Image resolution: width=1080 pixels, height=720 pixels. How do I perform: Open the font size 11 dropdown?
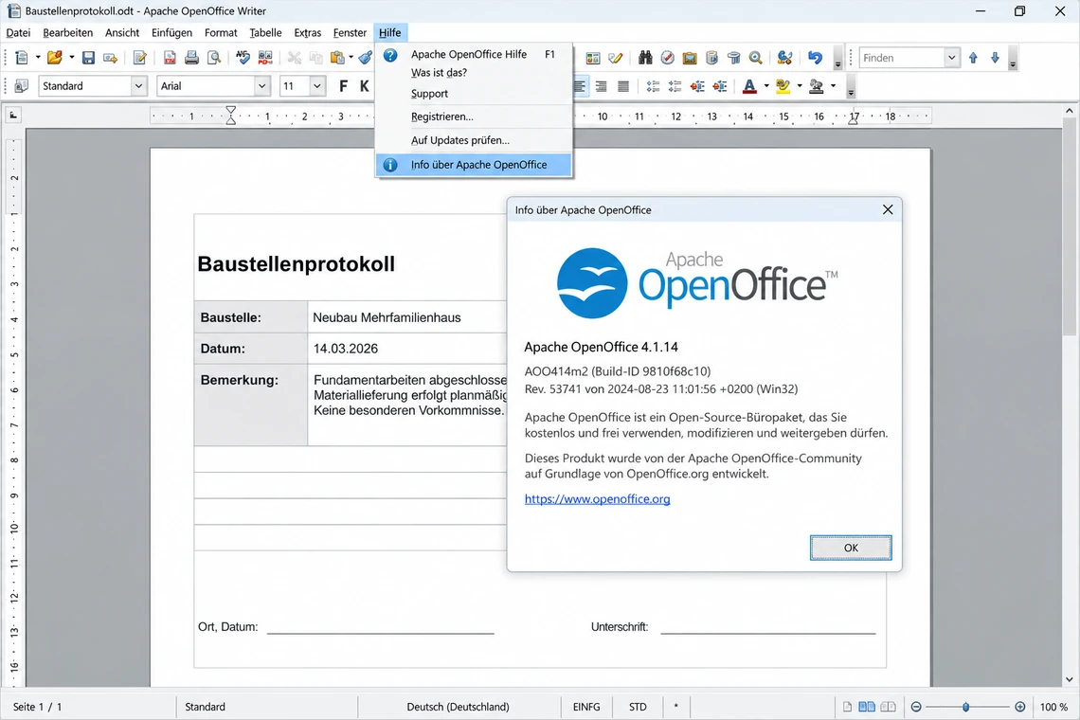click(316, 86)
